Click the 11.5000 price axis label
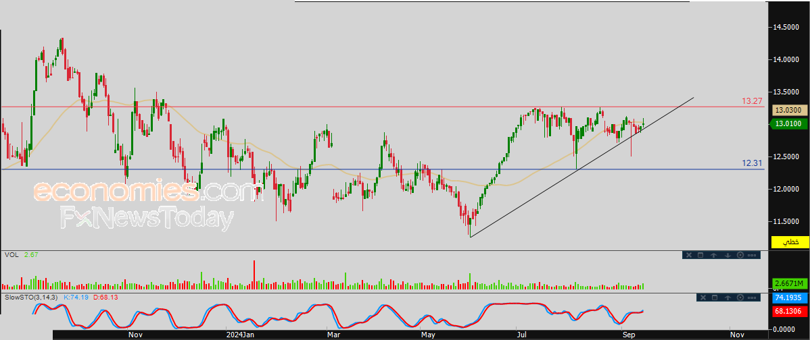The width and height of the screenshot is (810, 340). 787,221
